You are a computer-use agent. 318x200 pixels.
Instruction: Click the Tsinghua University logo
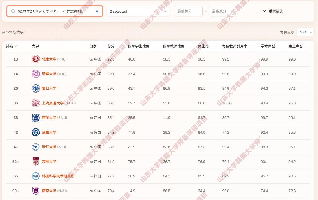[x=36, y=74]
